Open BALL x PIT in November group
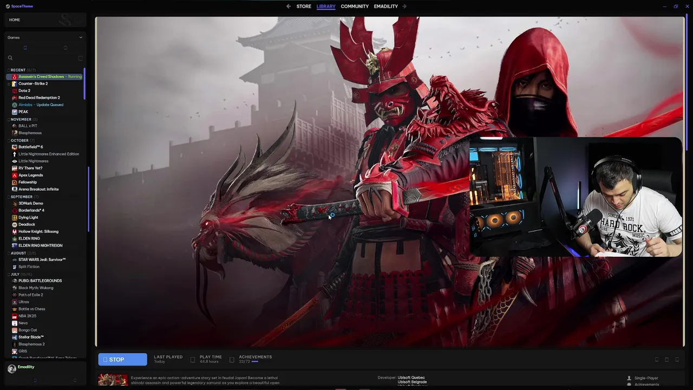Screen dimensions: 693x390 [28, 126]
